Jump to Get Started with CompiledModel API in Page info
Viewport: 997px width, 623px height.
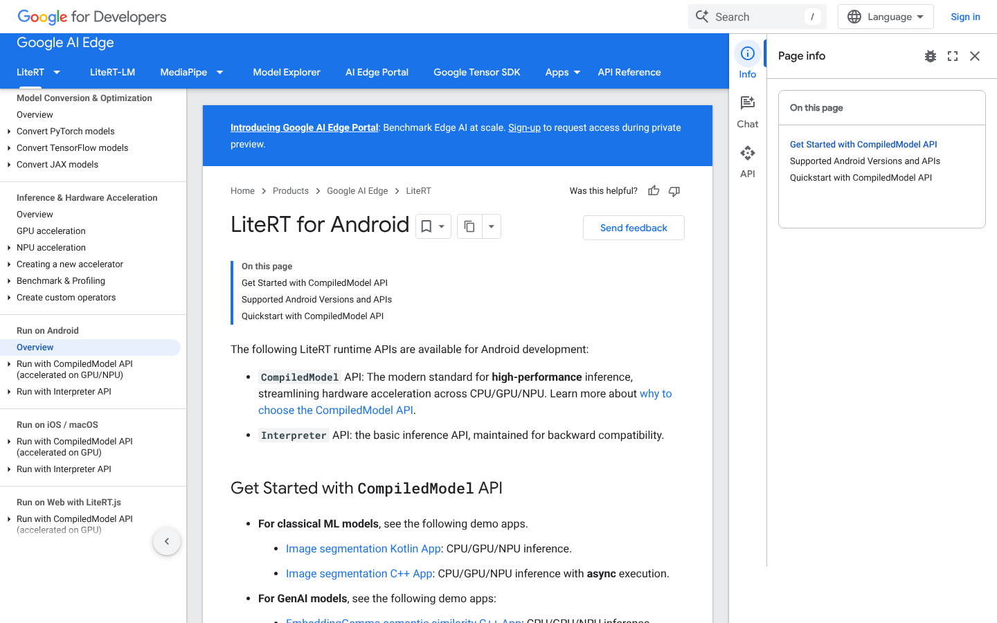pos(863,145)
